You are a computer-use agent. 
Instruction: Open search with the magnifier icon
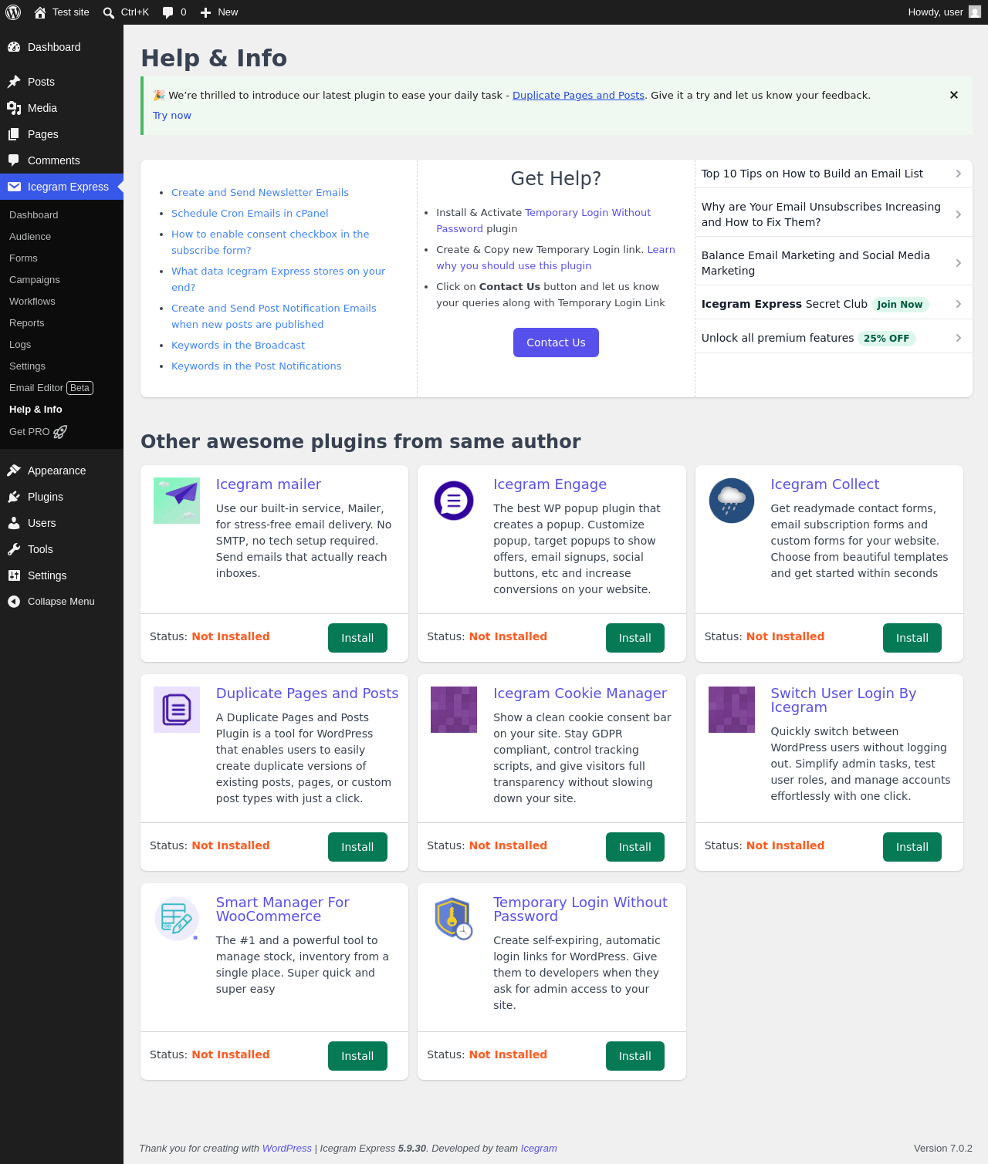tap(109, 12)
